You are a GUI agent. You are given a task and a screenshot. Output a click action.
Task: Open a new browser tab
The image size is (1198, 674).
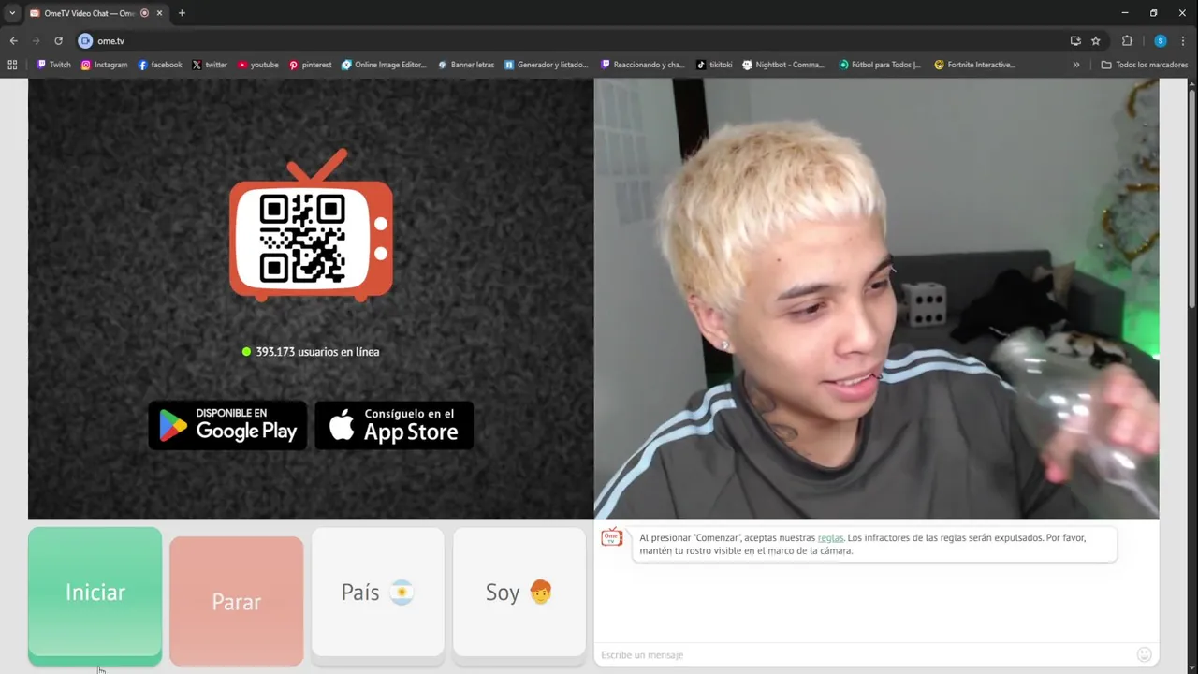[x=182, y=13]
